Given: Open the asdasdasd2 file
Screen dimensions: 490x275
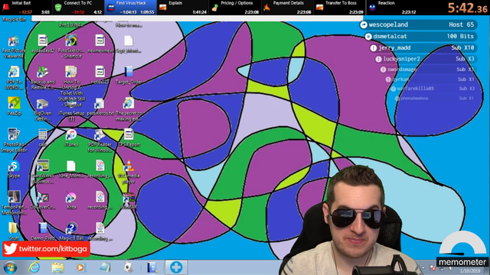Looking at the screenshot, I should pos(43,44).
